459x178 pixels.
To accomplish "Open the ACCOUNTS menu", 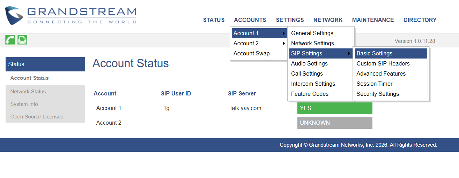I will [250, 20].
